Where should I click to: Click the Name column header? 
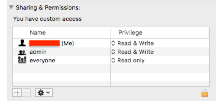tap(38, 33)
